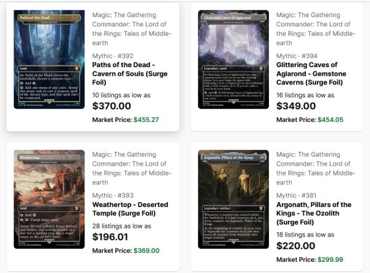
Task: Click the "10 listings as low as" text
Action: [x=121, y=96]
